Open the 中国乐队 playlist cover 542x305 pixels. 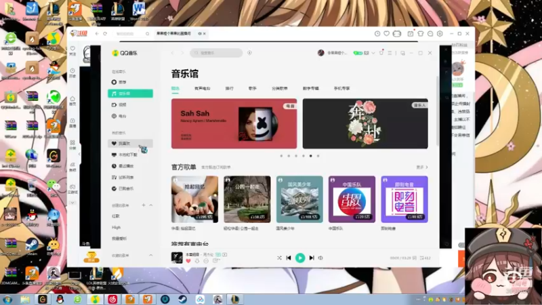pos(352,199)
